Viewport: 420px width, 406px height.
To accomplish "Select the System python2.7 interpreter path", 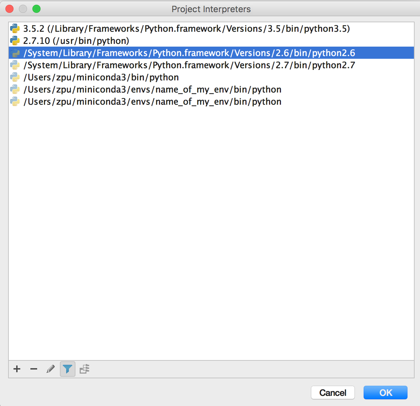I will (211, 65).
